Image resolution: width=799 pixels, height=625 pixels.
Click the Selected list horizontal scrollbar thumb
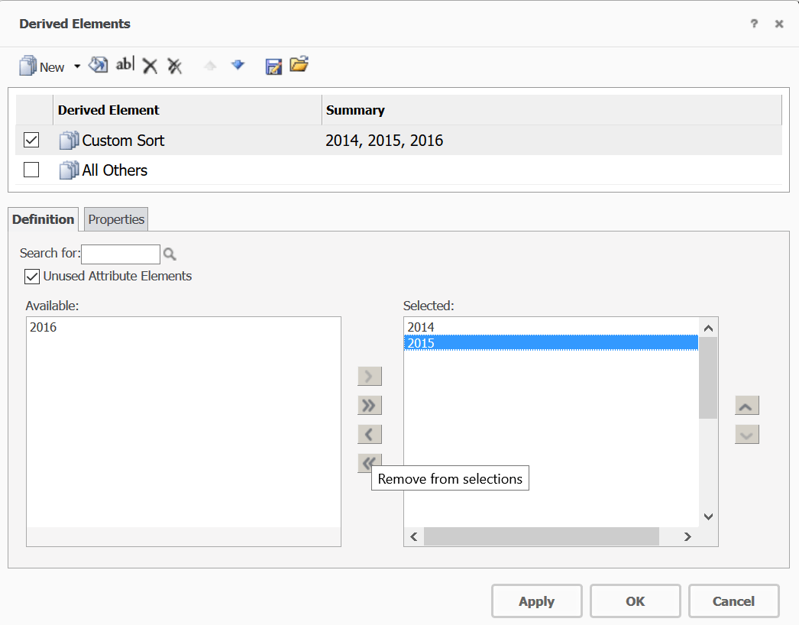coord(541,537)
